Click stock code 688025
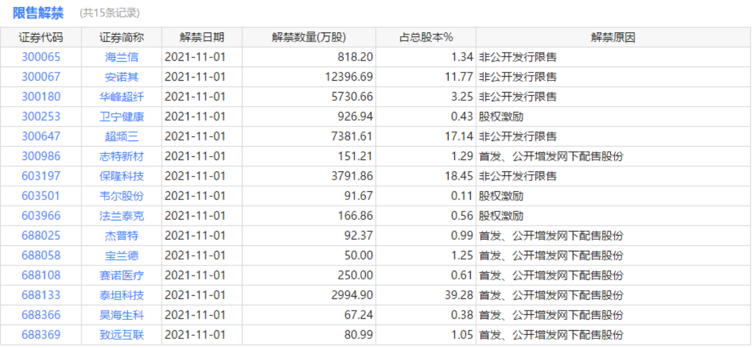This screenshot has height=348, width=754. [x=41, y=236]
